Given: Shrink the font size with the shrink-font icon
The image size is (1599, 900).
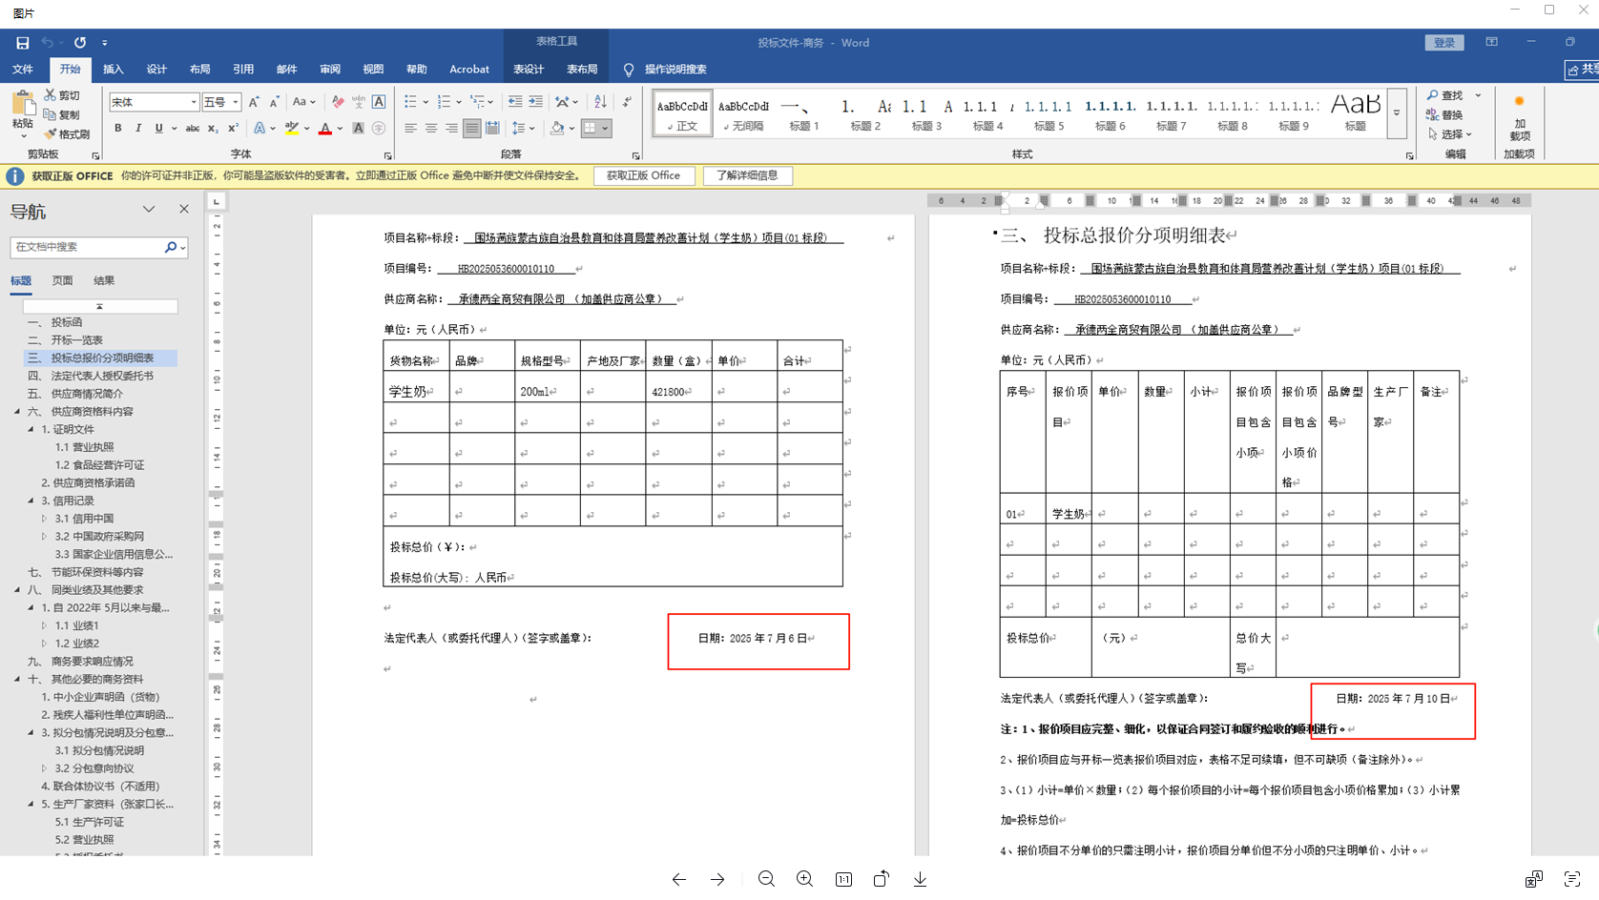Looking at the screenshot, I should [274, 102].
